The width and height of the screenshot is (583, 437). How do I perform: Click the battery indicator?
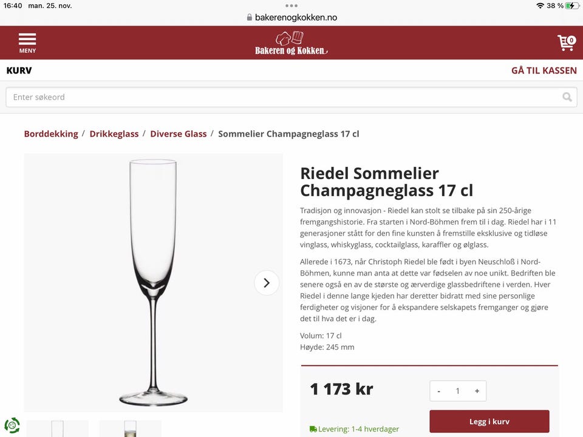pos(571,5)
